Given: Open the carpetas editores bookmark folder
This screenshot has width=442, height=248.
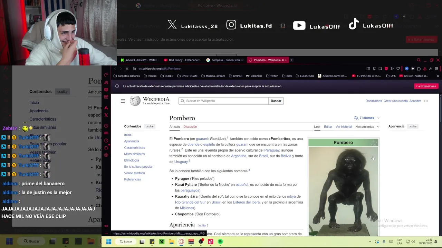Looking at the screenshot, I should point(126,76).
